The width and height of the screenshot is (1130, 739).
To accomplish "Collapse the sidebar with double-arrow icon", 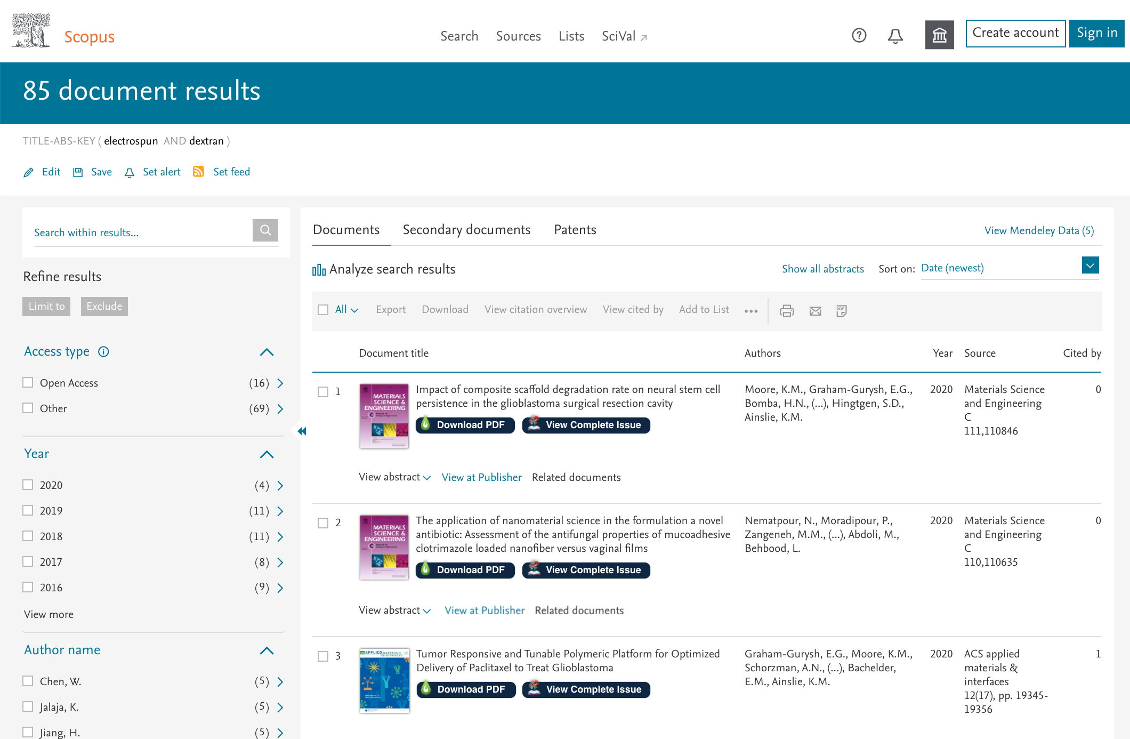I will [x=302, y=431].
